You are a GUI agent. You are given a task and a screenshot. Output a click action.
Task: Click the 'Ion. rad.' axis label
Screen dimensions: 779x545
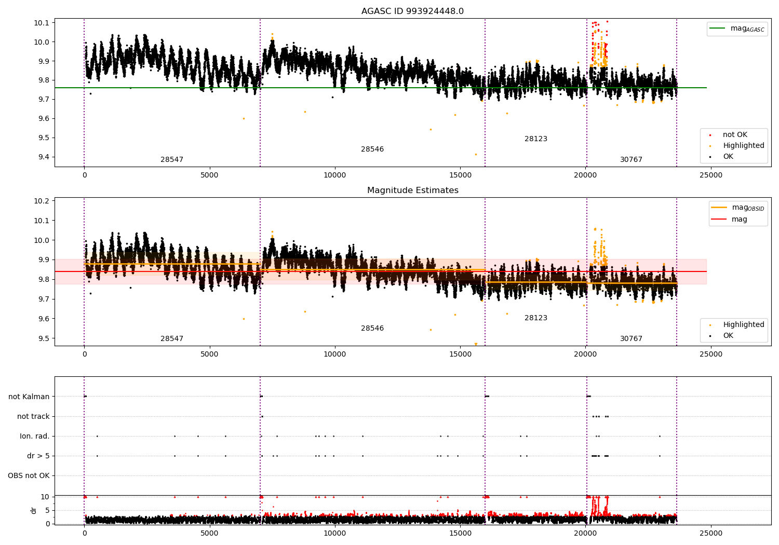35,437
